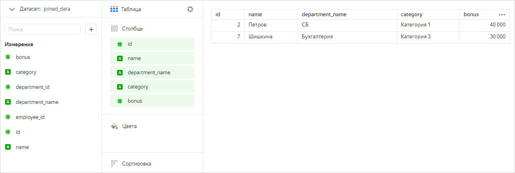Click number type icon of bonus dimension
The height and width of the screenshot is (173, 515).
(x=8, y=57)
